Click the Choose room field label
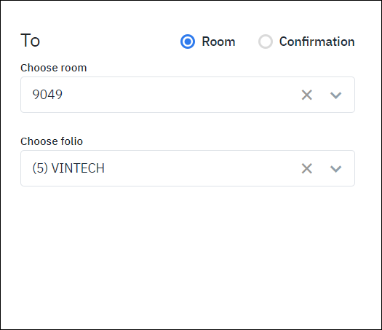This screenshot has height=330, width=382. (54, 68)
